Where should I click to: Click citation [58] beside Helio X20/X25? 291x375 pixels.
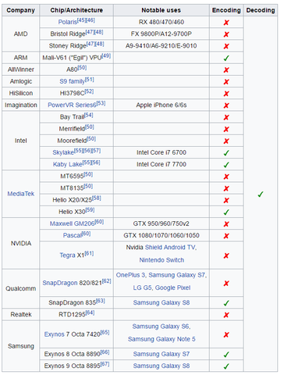pyautogui.click(x=97, y=198)
